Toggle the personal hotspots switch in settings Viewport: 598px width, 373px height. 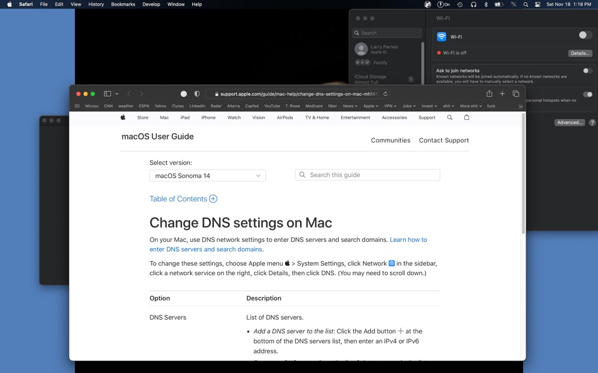click(x=587, y=94)
